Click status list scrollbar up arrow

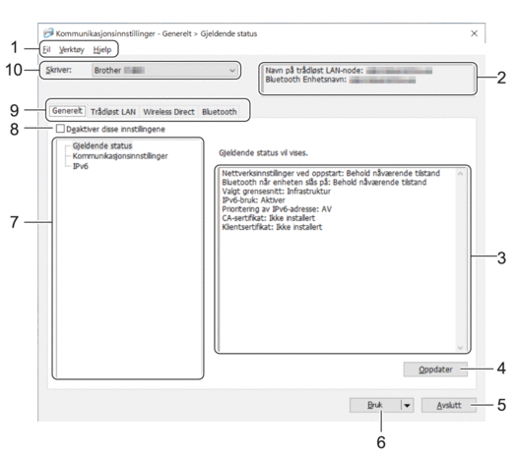pyautogui.click(x=460, y=173)
